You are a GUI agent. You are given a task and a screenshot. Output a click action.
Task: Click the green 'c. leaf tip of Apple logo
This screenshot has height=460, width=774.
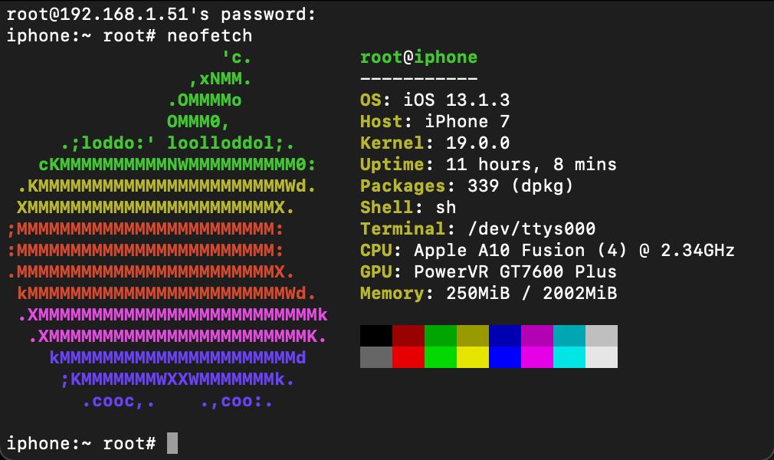tap(237, 58)
